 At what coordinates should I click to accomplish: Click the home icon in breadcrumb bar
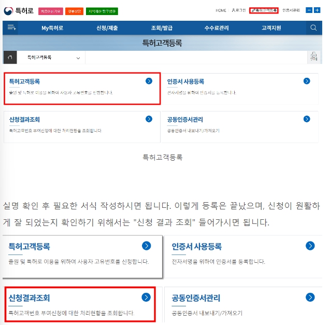pos(10,57)
